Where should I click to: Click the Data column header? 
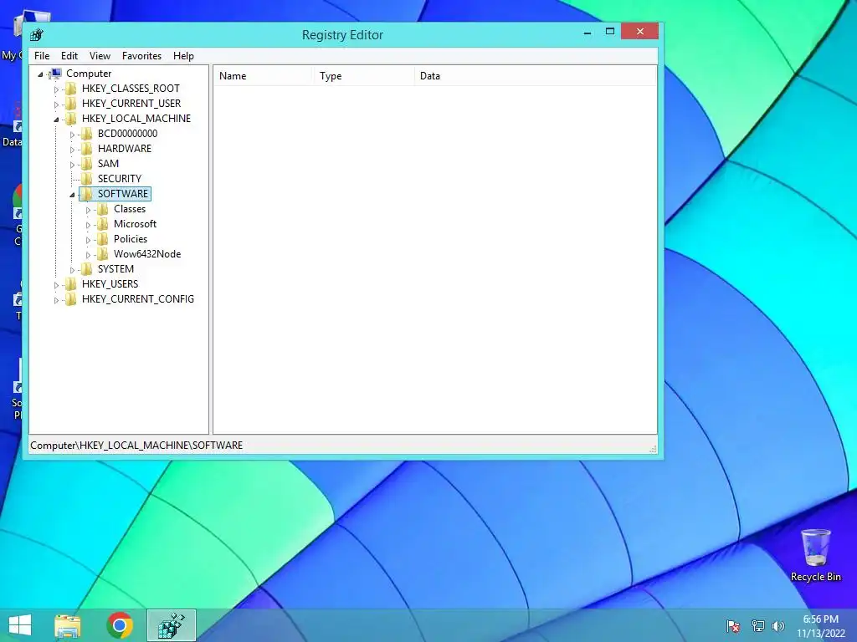point(535,76)
